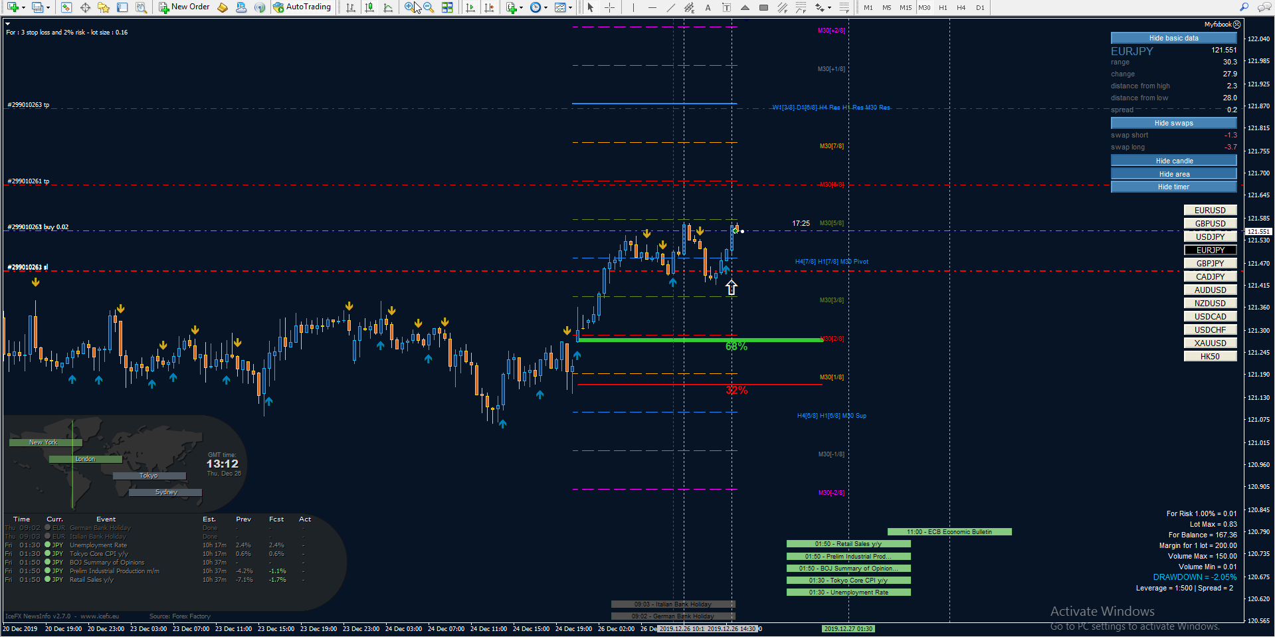Switch timeframe to H1
Image resolution: width=1275 pixels, height=637 pixels.
point(943,7)
